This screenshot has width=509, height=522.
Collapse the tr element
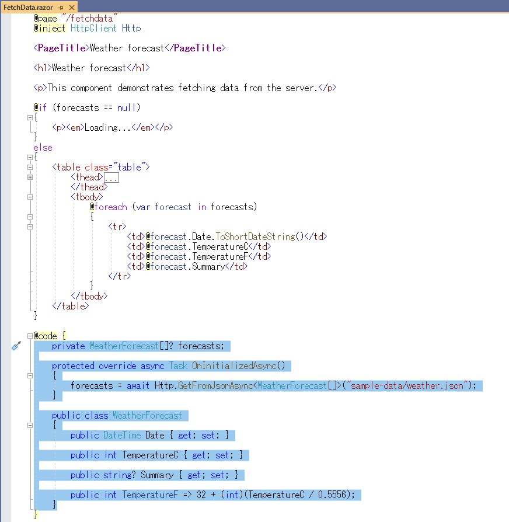(30, 227)
